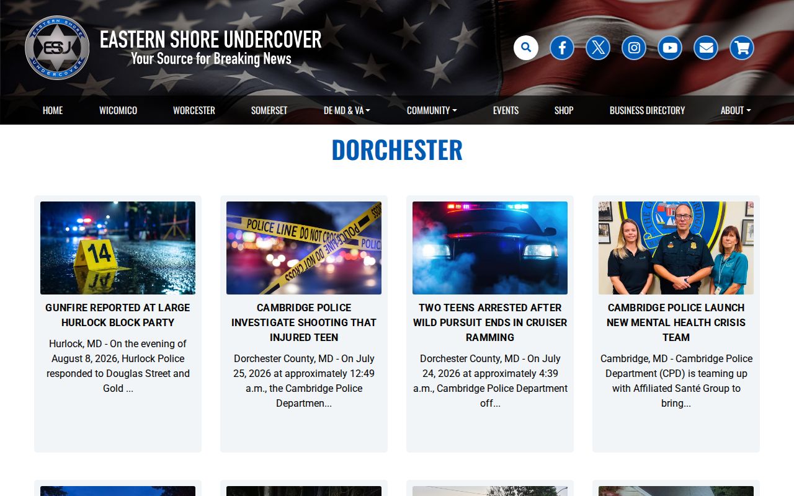The width and height of the screenshot is (794, 496).
Task: Open the shopping cart
Action: click(742, 48)
